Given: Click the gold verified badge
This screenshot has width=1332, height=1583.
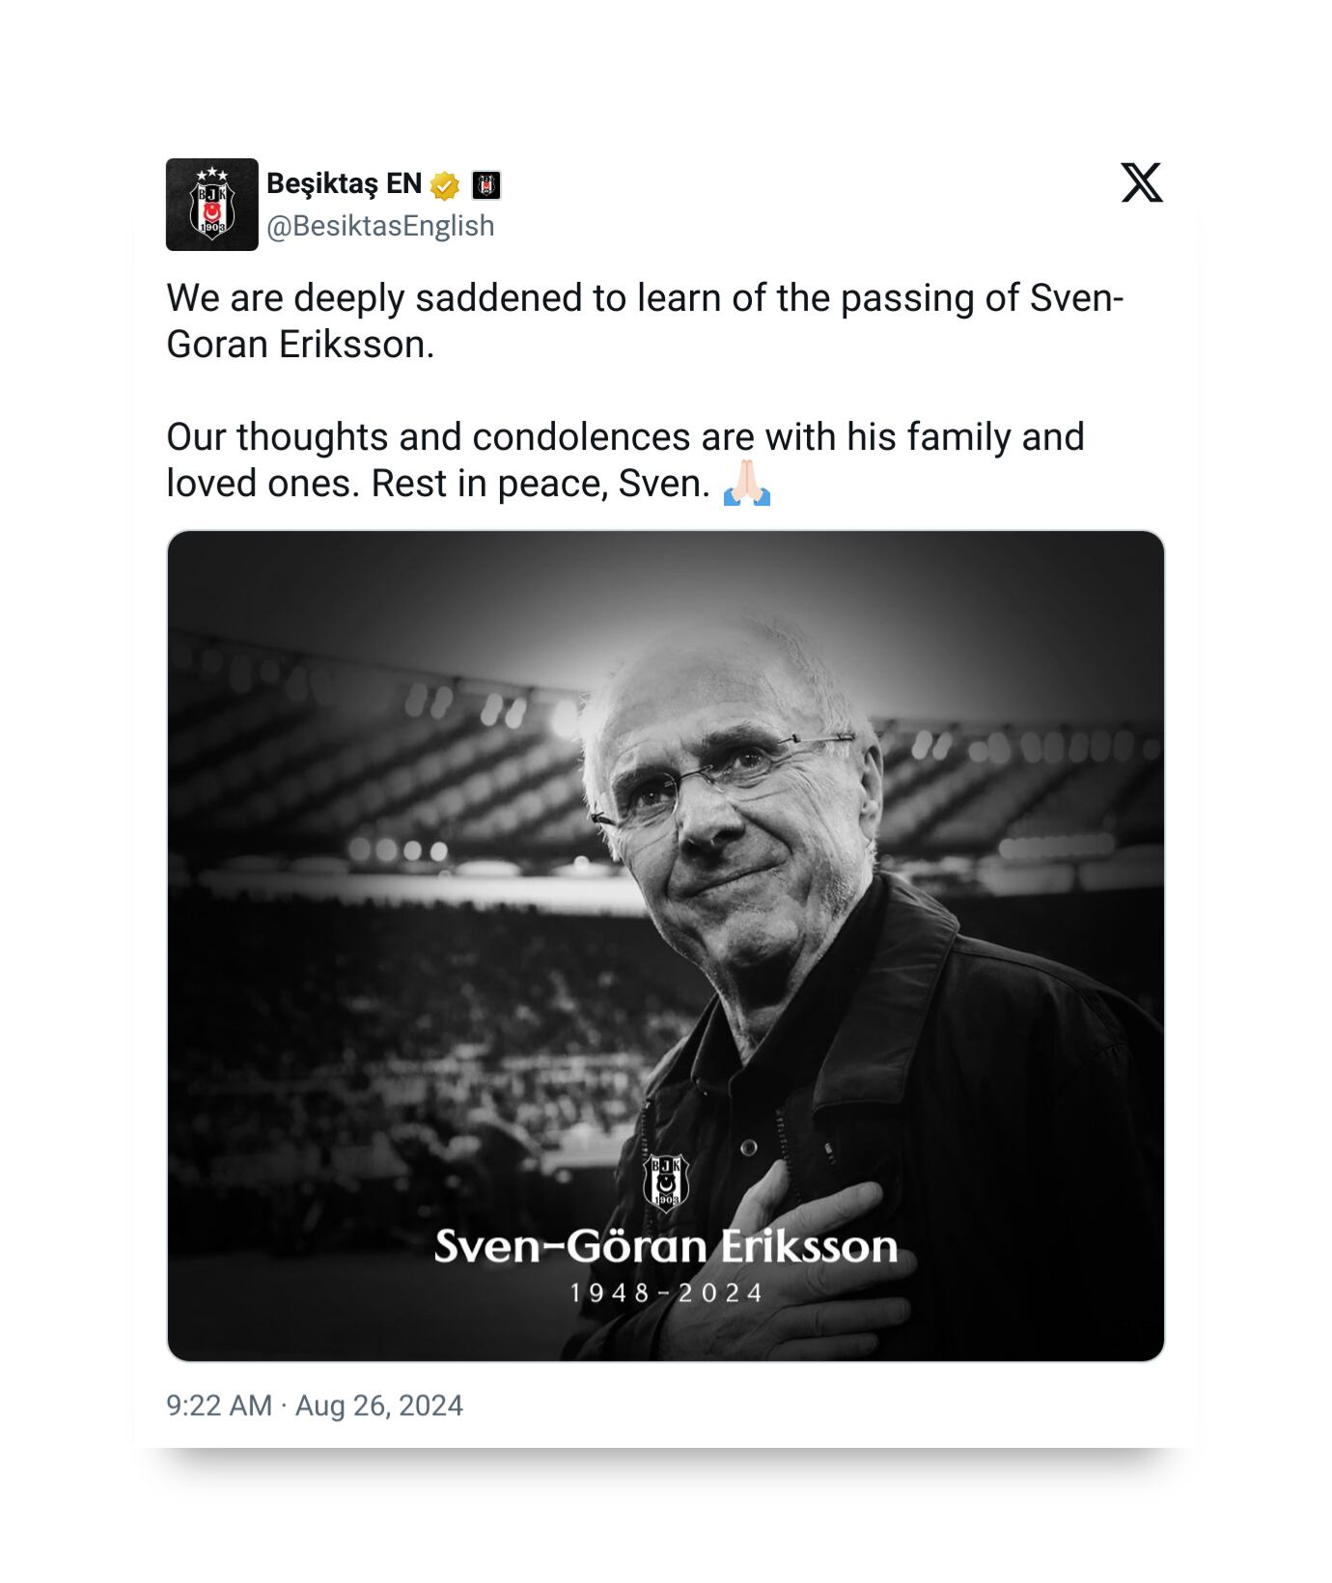Looking at the screenshot, I should [x=445, y=184].
